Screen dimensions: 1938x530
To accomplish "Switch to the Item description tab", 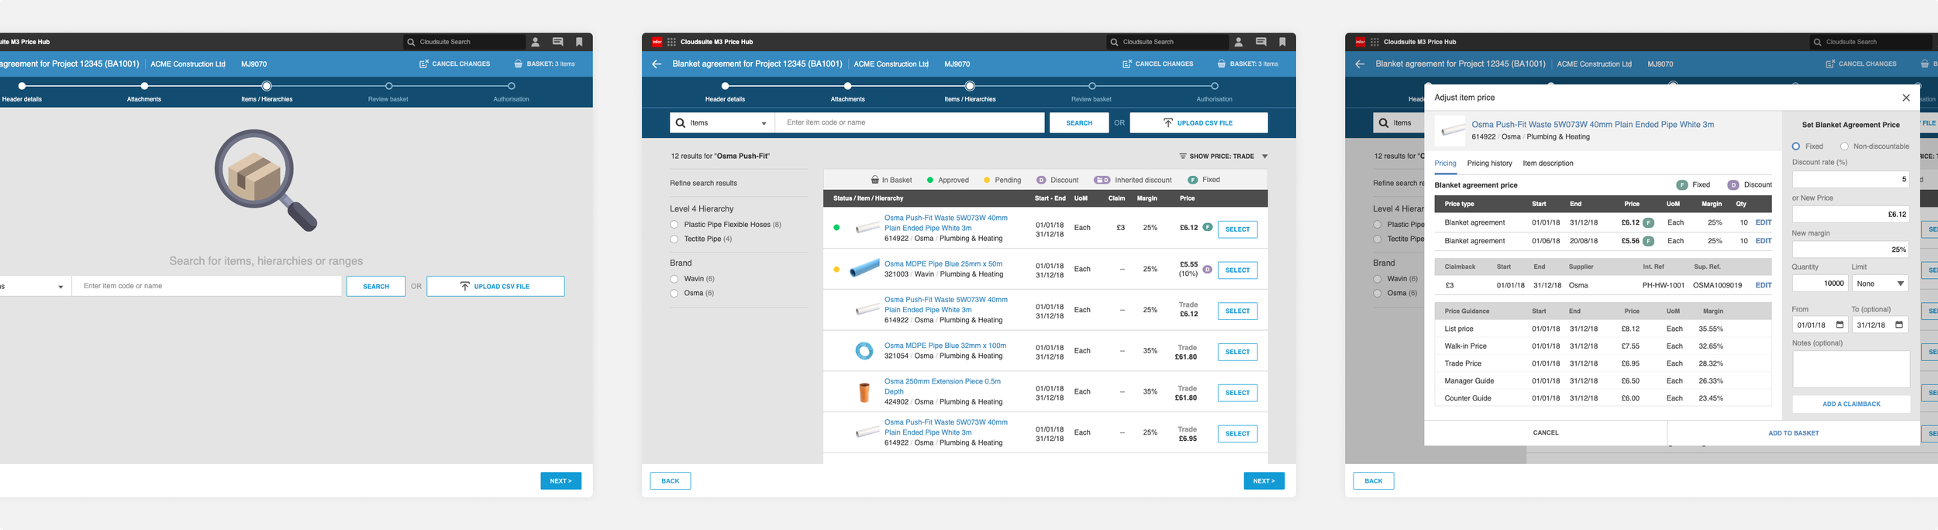I will [x=1548, y=163].
